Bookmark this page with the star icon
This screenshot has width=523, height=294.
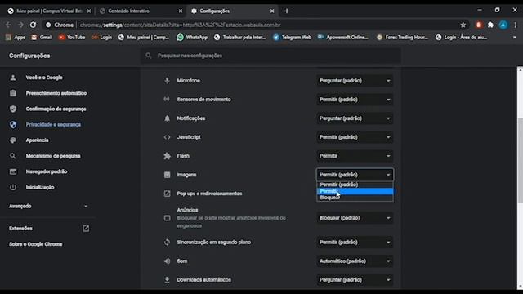point(463,24)
